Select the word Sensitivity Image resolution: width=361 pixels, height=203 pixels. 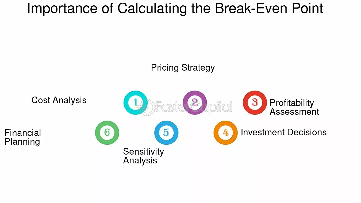coord(144,152)
